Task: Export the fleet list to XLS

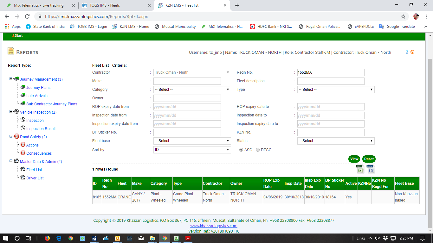Action: 360,169
